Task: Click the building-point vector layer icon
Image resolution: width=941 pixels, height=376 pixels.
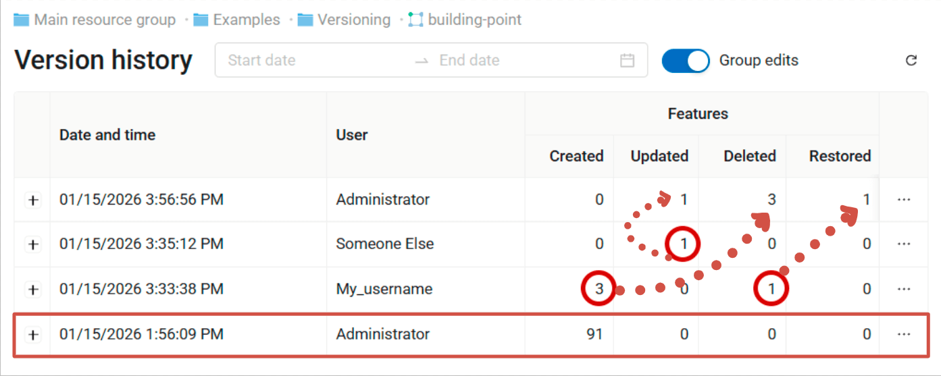Action: click(415, 20)
